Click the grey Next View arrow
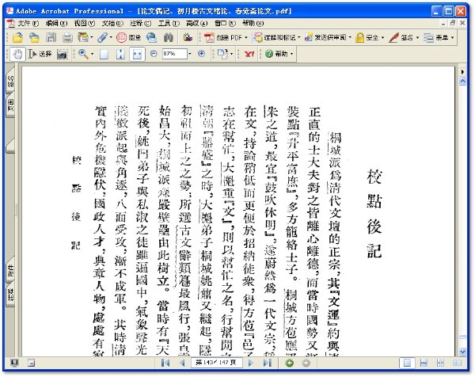475x377 pixels. 306,363
